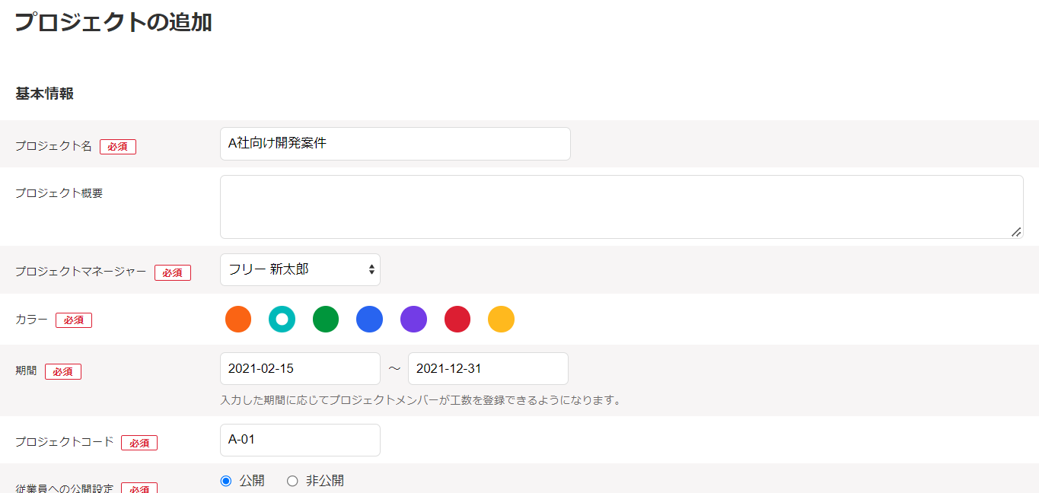This screenshot has height=493, width=1039.
Task: Click the カラー label
Action: pos(31,320)
